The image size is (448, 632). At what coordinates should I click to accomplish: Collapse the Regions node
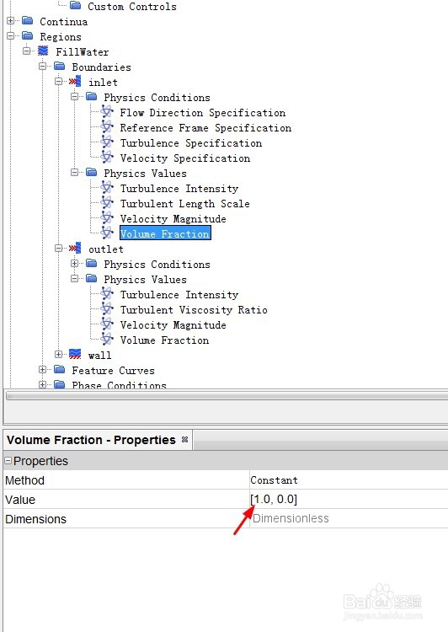pyautogui.click(x=10, y=36)
